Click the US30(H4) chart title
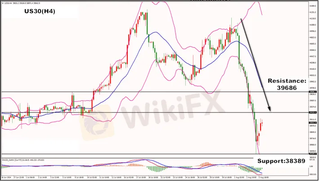319x181 pixels. (40, 11)
